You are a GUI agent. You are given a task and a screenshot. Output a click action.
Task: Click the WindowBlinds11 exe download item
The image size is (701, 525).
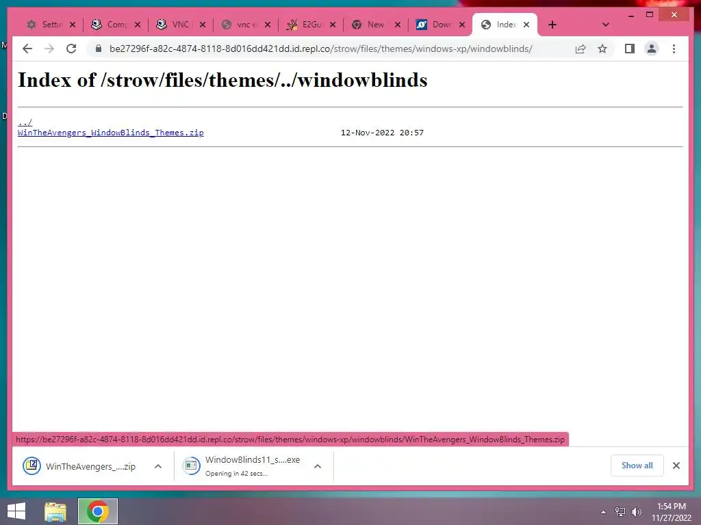242,466
